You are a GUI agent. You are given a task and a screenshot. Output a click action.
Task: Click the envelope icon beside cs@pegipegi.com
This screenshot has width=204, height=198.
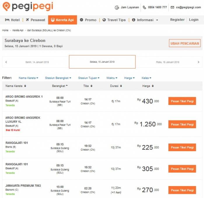pos(172,7)
